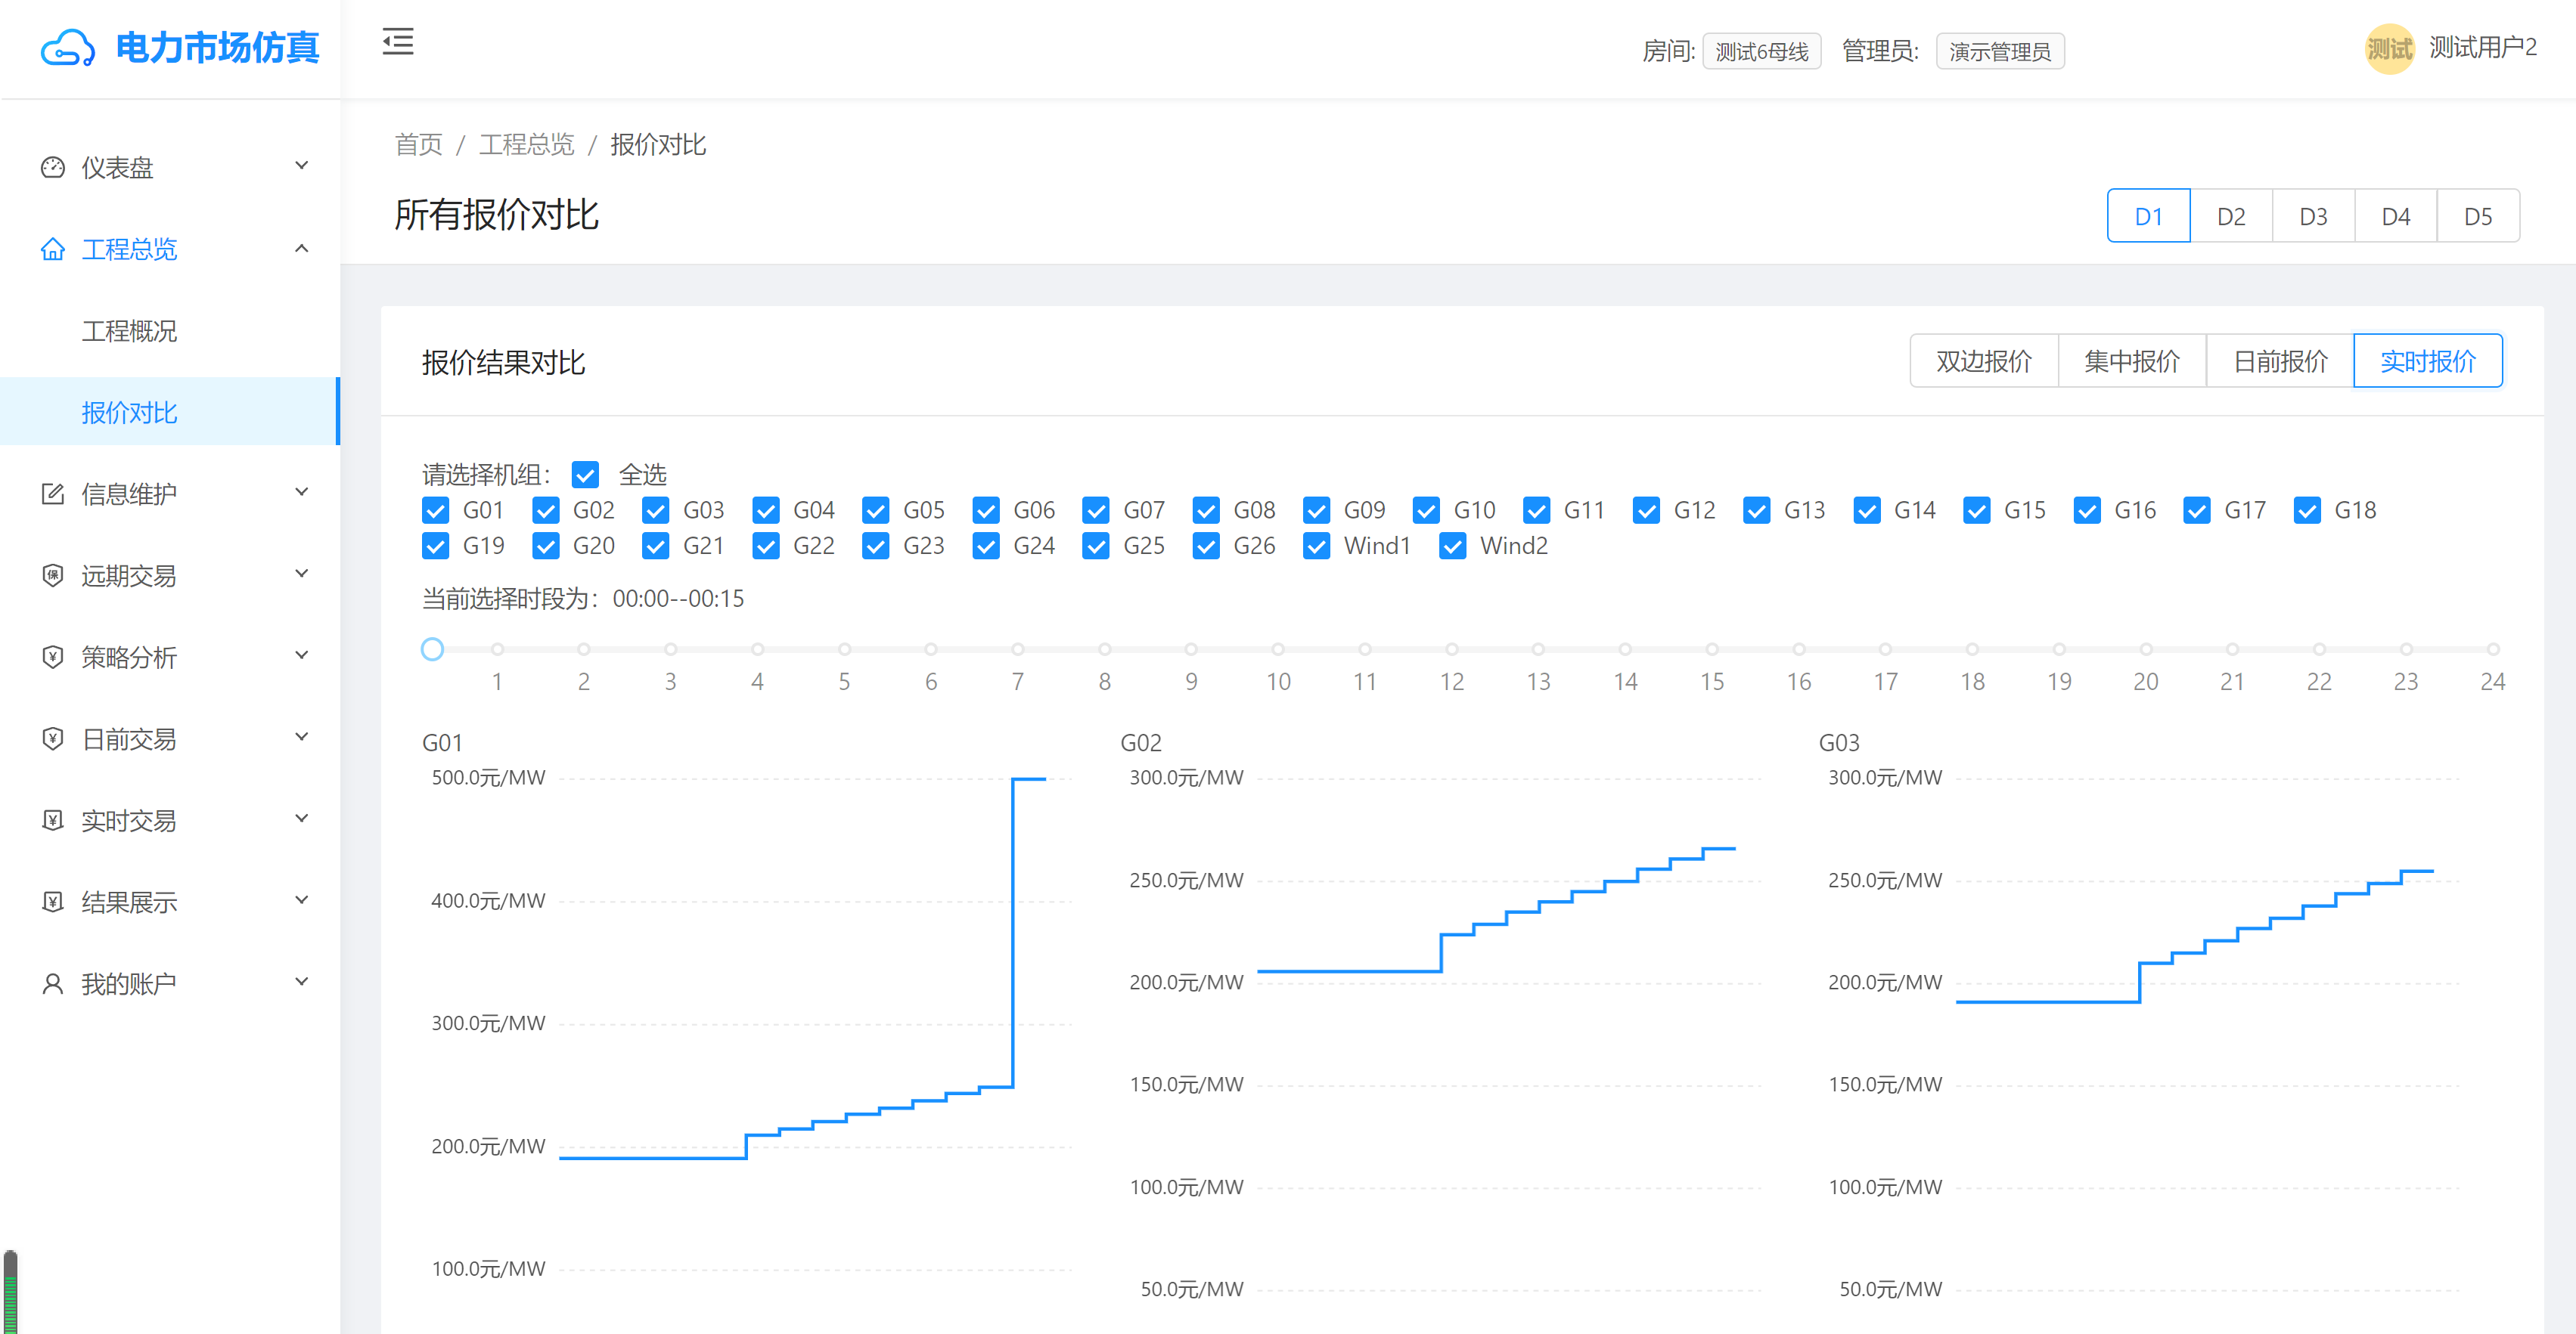Expand the 实时交易 menu chevron
This screenshot has height=1334, width=2576.
(302, 819)
